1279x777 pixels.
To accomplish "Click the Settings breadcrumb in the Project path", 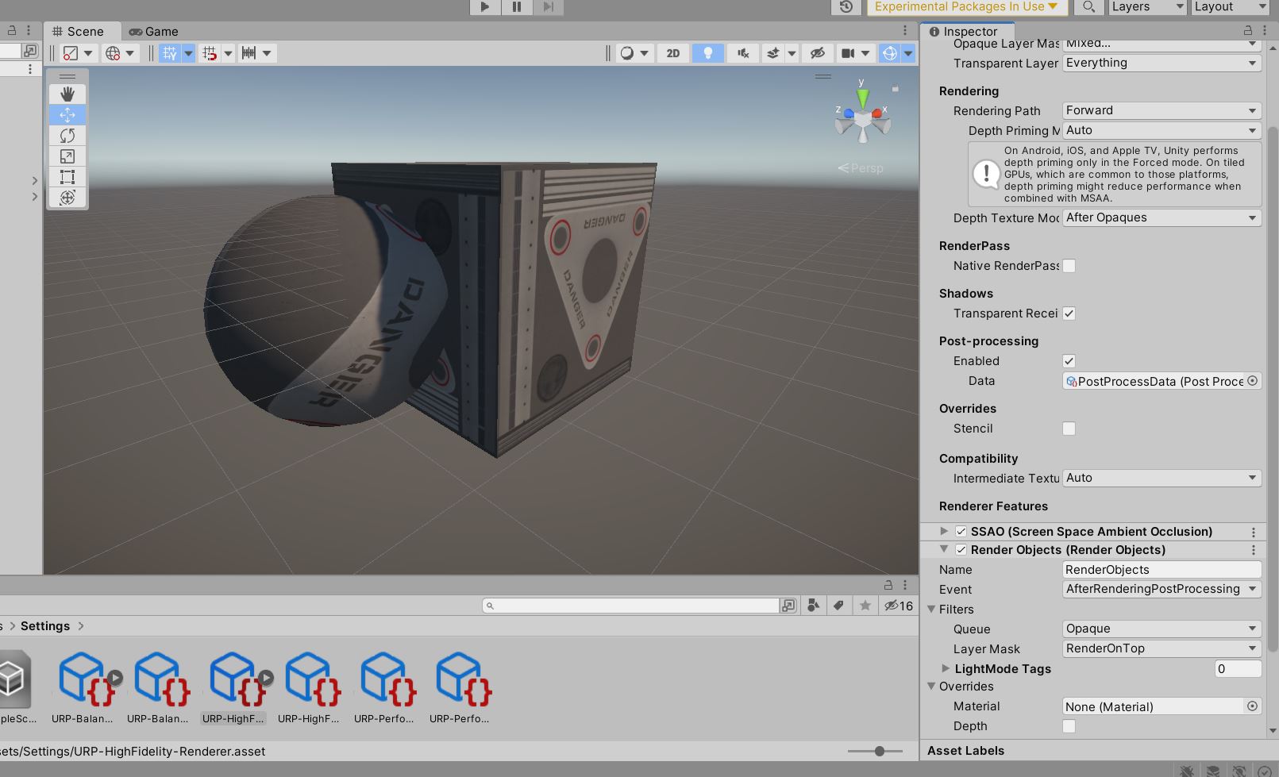I will pyautogui.click(x=45, y=625).
